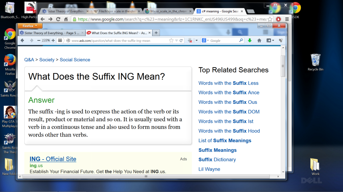
Task: Expand the search engine selector dropdown
Action: click(205, 40)
